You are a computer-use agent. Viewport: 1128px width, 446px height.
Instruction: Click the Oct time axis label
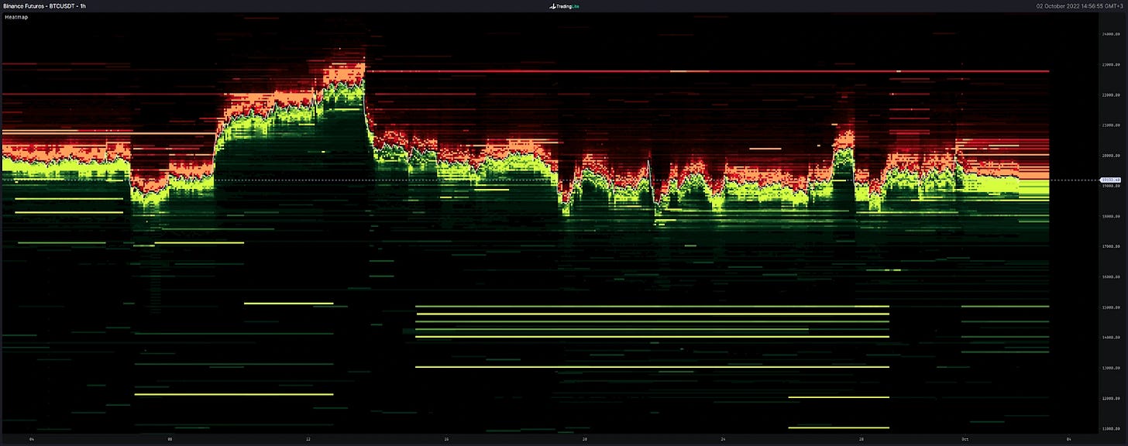(965, 439)
